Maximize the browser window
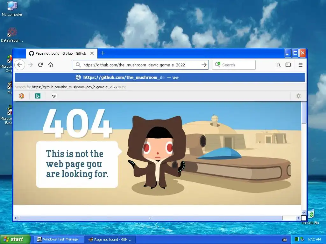 (x=295, y=53)
